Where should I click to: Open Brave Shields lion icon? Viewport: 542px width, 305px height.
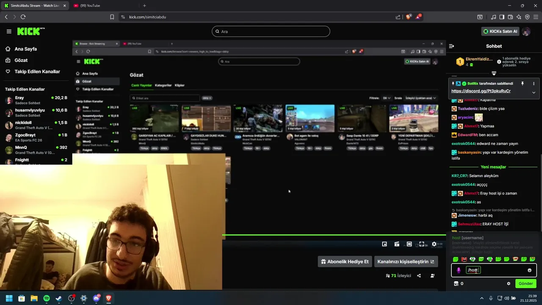[x=409, y=17]
